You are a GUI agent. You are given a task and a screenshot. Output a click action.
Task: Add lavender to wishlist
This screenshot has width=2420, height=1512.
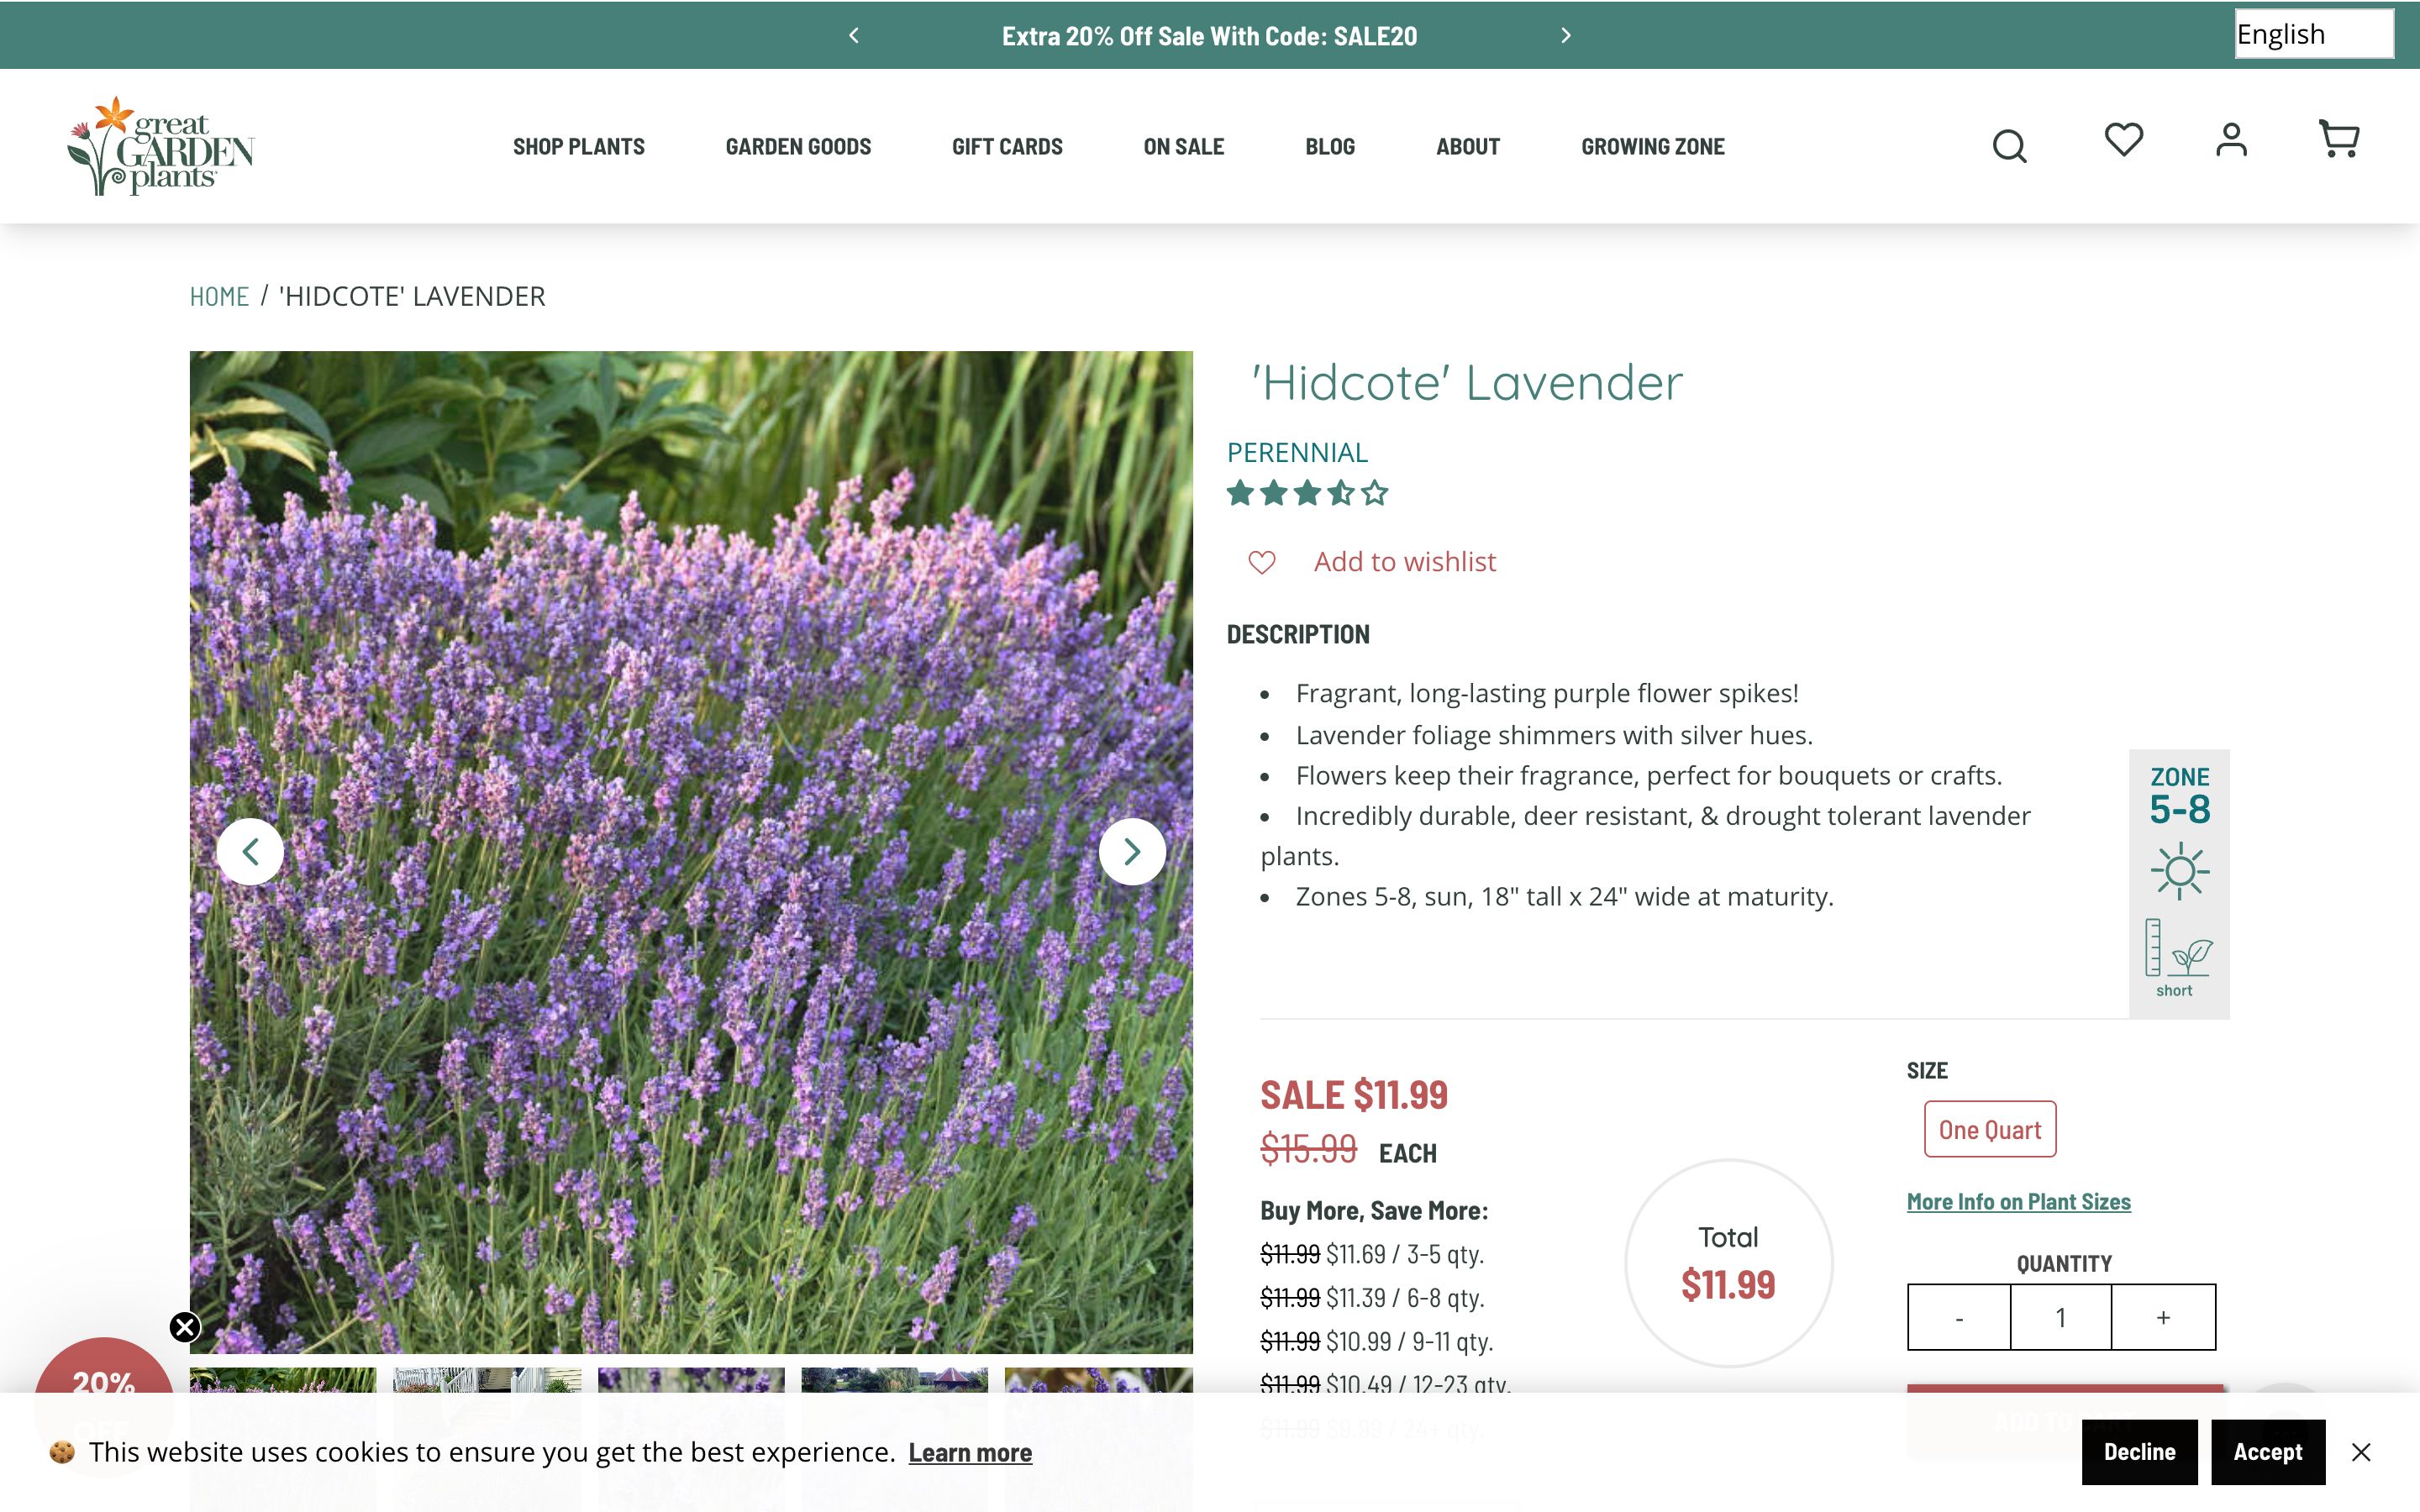pyautogui.click(x=1403, y=562)
